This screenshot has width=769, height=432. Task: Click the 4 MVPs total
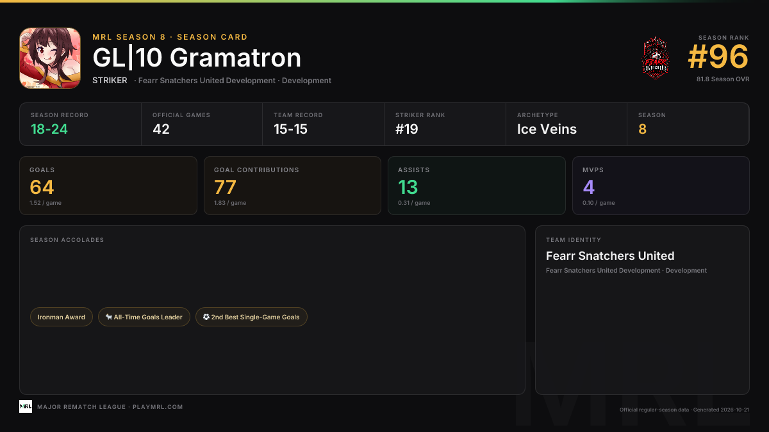click(589, 187)
